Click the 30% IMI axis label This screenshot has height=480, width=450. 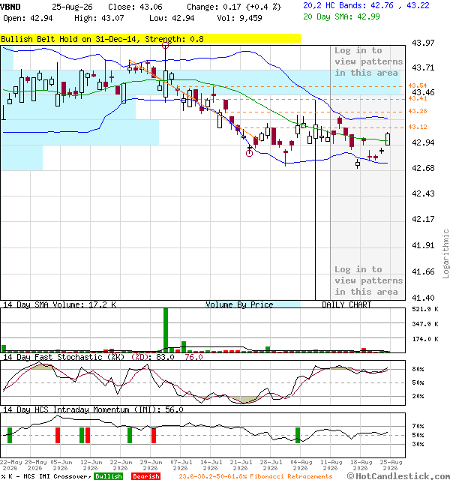[418, 444]
